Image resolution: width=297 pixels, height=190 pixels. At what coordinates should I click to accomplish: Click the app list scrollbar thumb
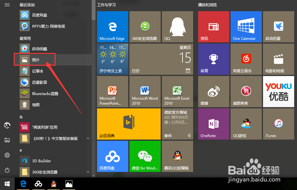tap(94, 10)
